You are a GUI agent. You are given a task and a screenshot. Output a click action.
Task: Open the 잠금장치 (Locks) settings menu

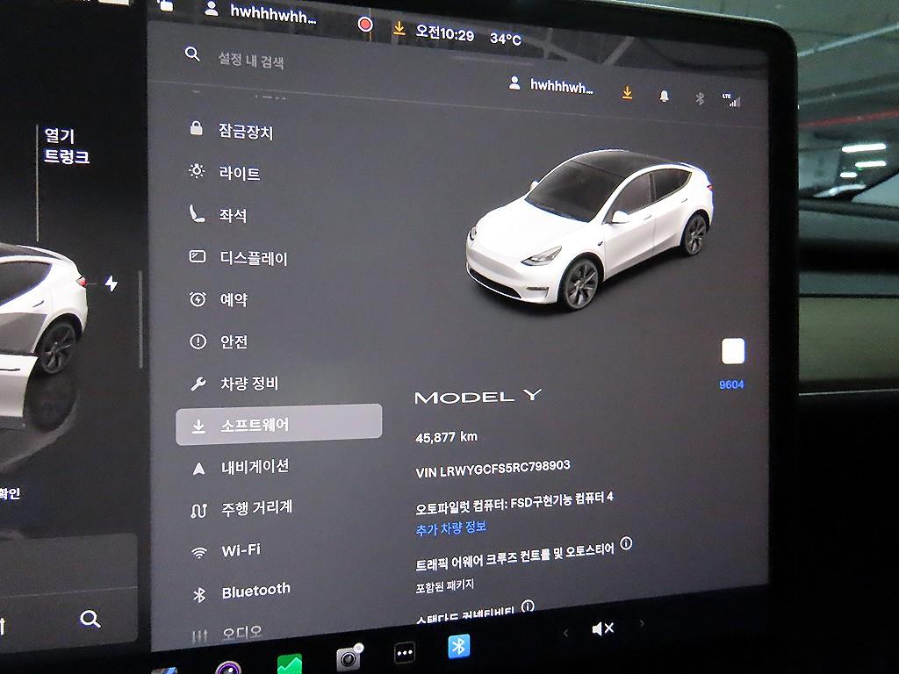click(232, 132)
